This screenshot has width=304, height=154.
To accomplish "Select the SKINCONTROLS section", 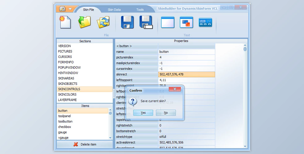I will (85, 89).
